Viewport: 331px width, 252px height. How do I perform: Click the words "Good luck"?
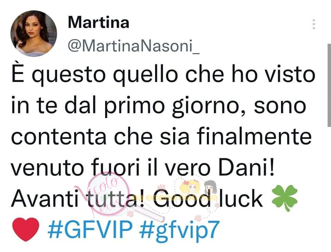[x=208, y=199]
